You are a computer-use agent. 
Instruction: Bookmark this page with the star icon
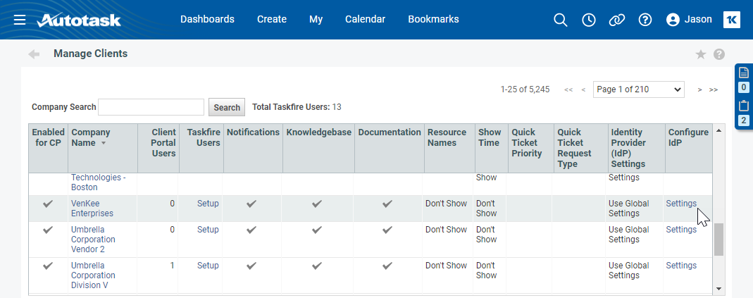[700, 54]
